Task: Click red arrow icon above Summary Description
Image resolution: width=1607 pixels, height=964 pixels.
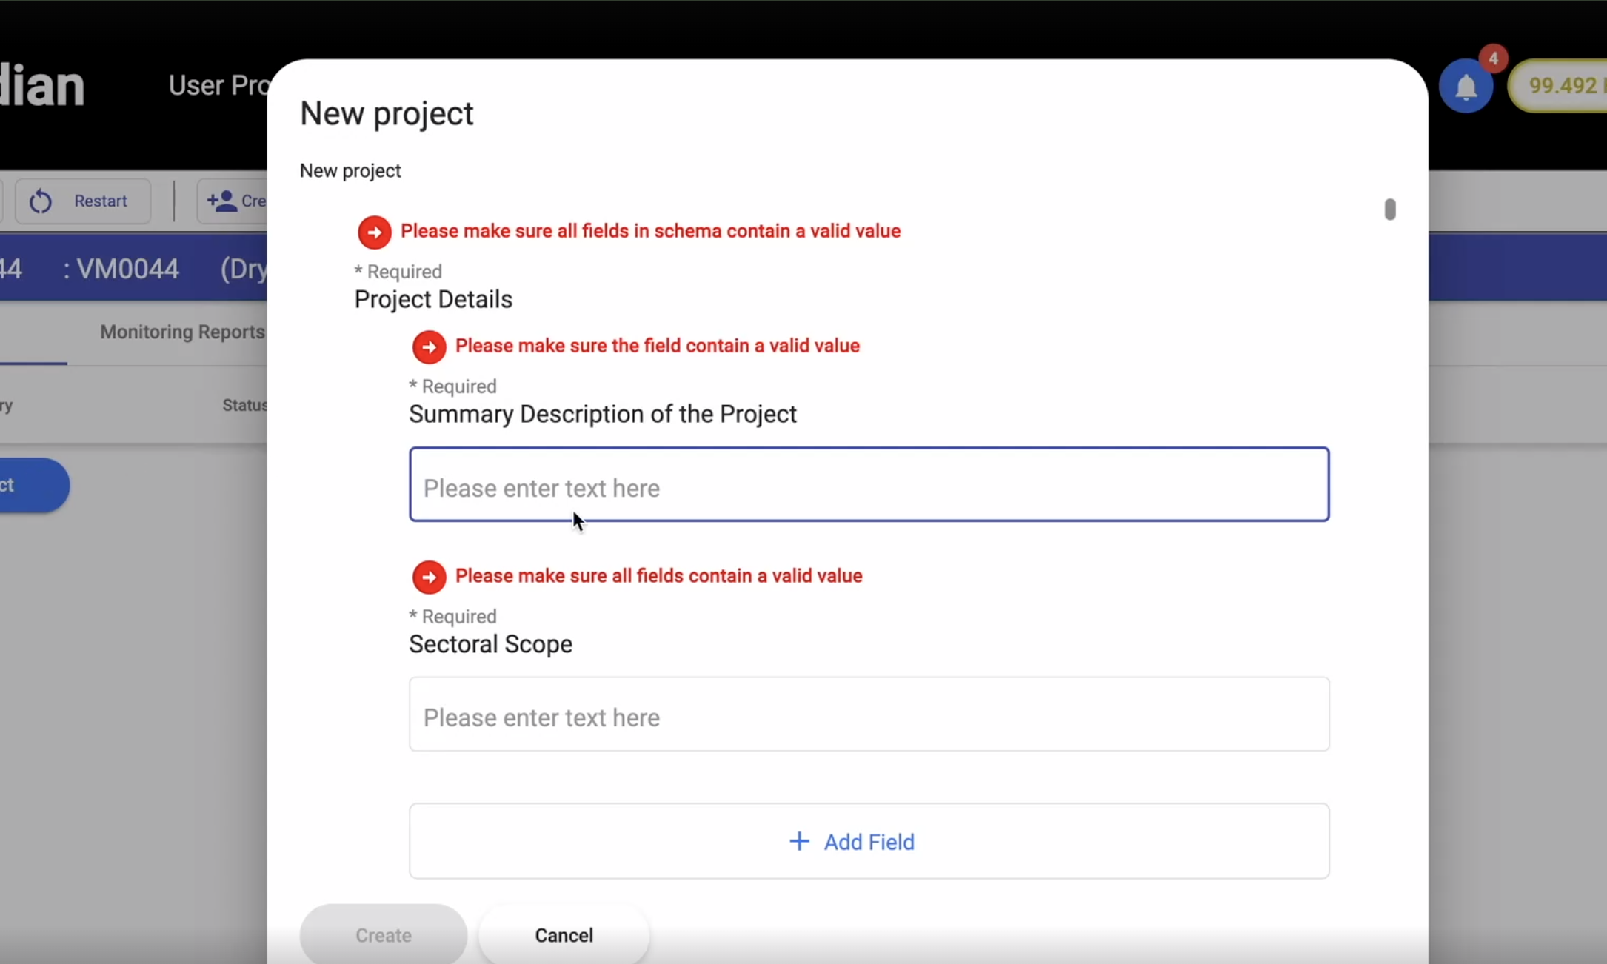Action: pos(429,347)
